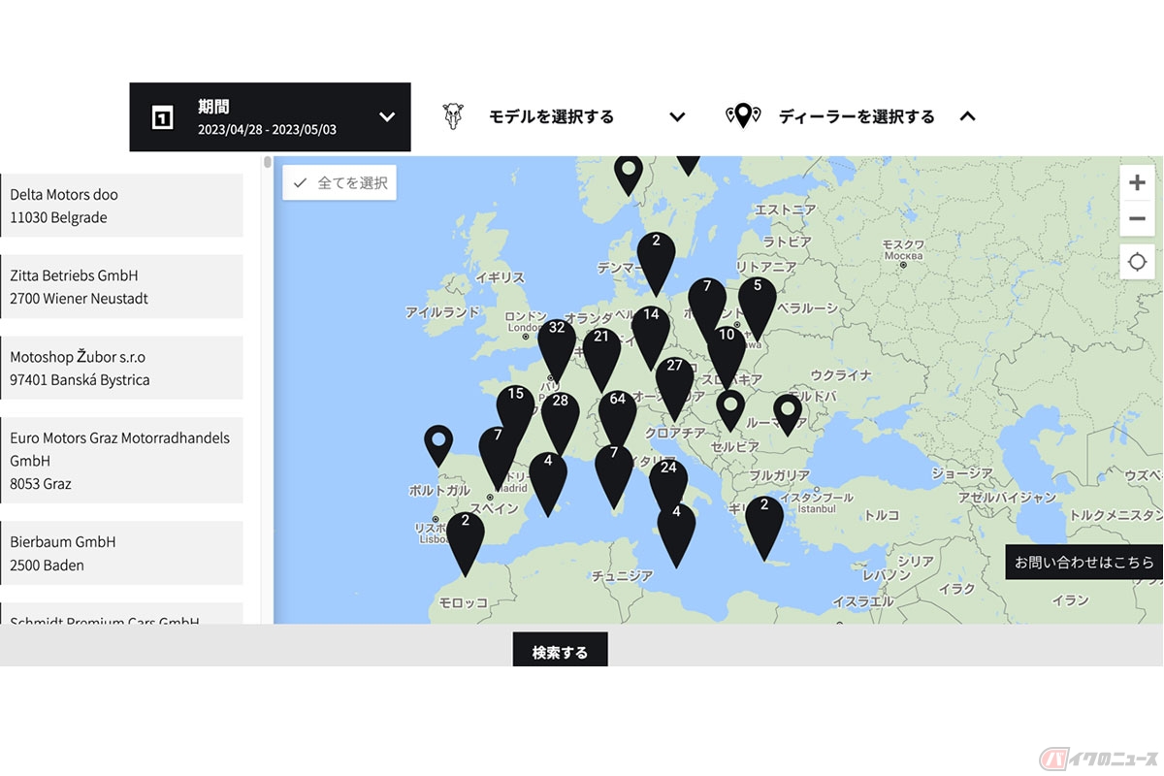Select Bierbaum GmbH Baden dealer
1164x776 pixels.
pyautogui.click(x=121, y=553)
